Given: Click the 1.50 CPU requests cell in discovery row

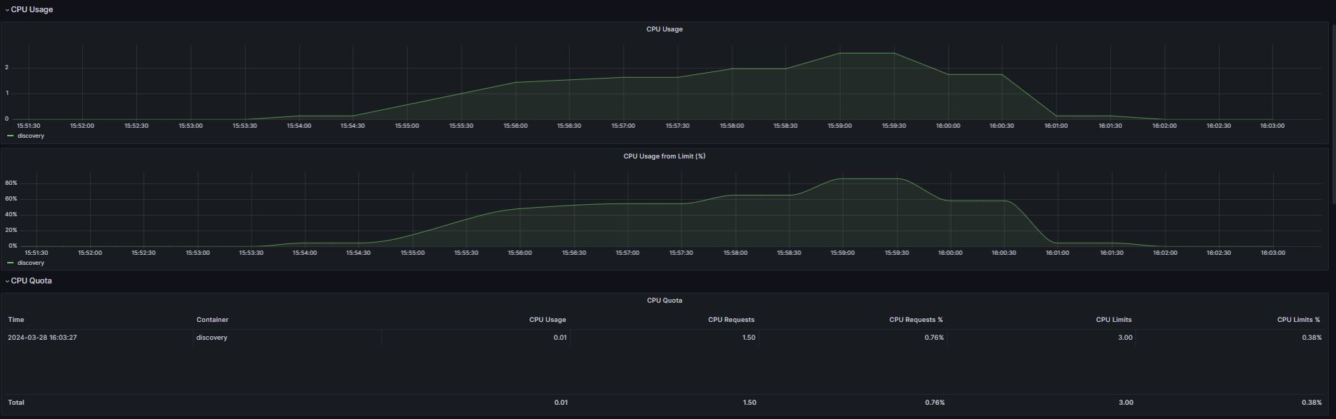Looking at the screenshot, I should tap(749, 338).
